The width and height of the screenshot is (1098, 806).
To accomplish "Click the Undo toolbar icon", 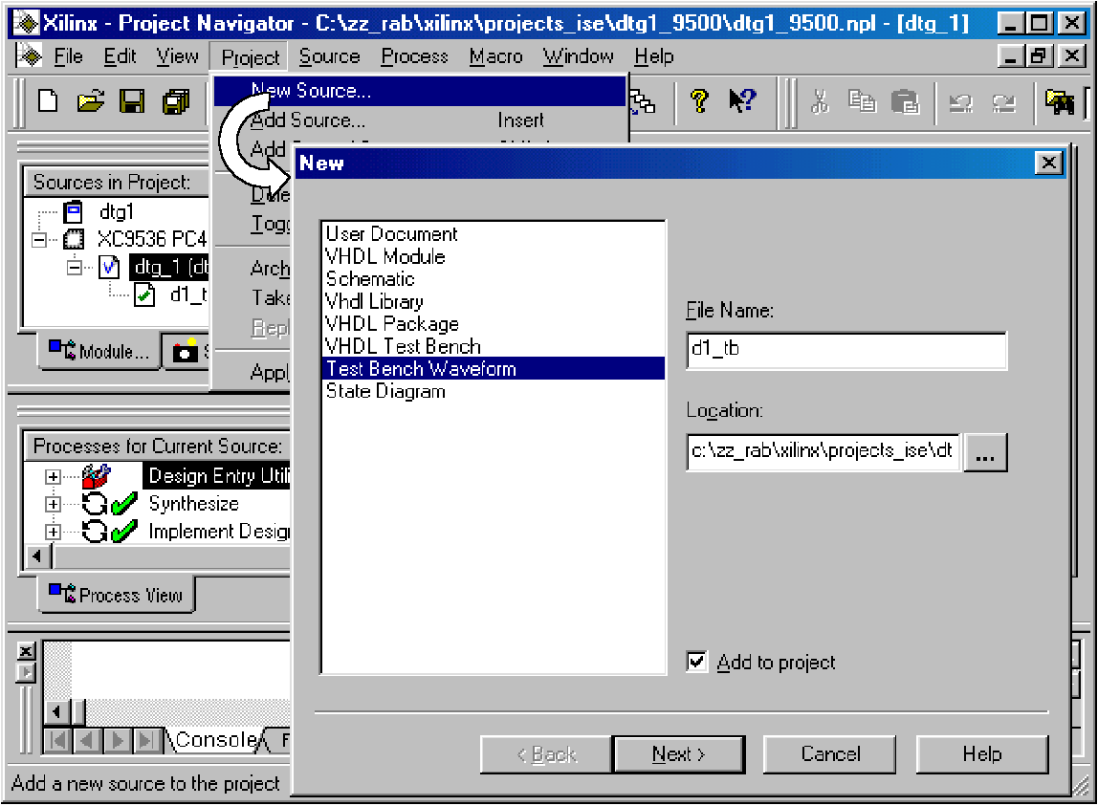I will (960, 103).
